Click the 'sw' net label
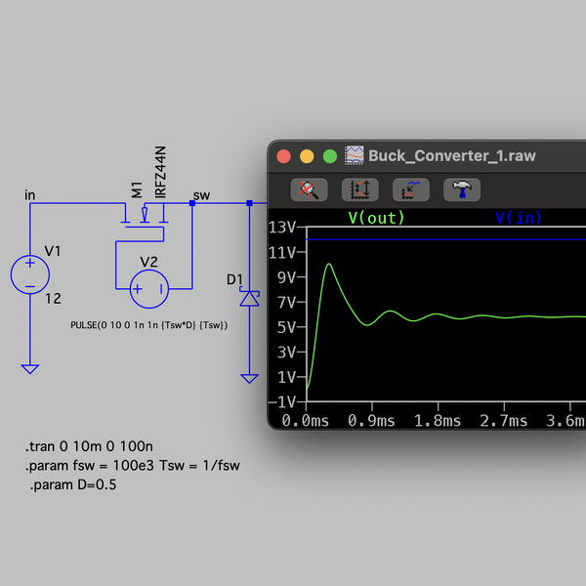The width and height of the screenshot is (586, 586). (x=201, y=195)
